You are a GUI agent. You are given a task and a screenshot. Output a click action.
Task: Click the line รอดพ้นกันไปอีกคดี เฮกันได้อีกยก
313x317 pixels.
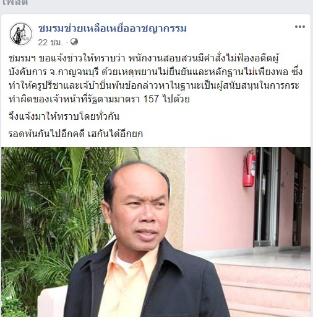pyautogui.click(x=75, y=134)
